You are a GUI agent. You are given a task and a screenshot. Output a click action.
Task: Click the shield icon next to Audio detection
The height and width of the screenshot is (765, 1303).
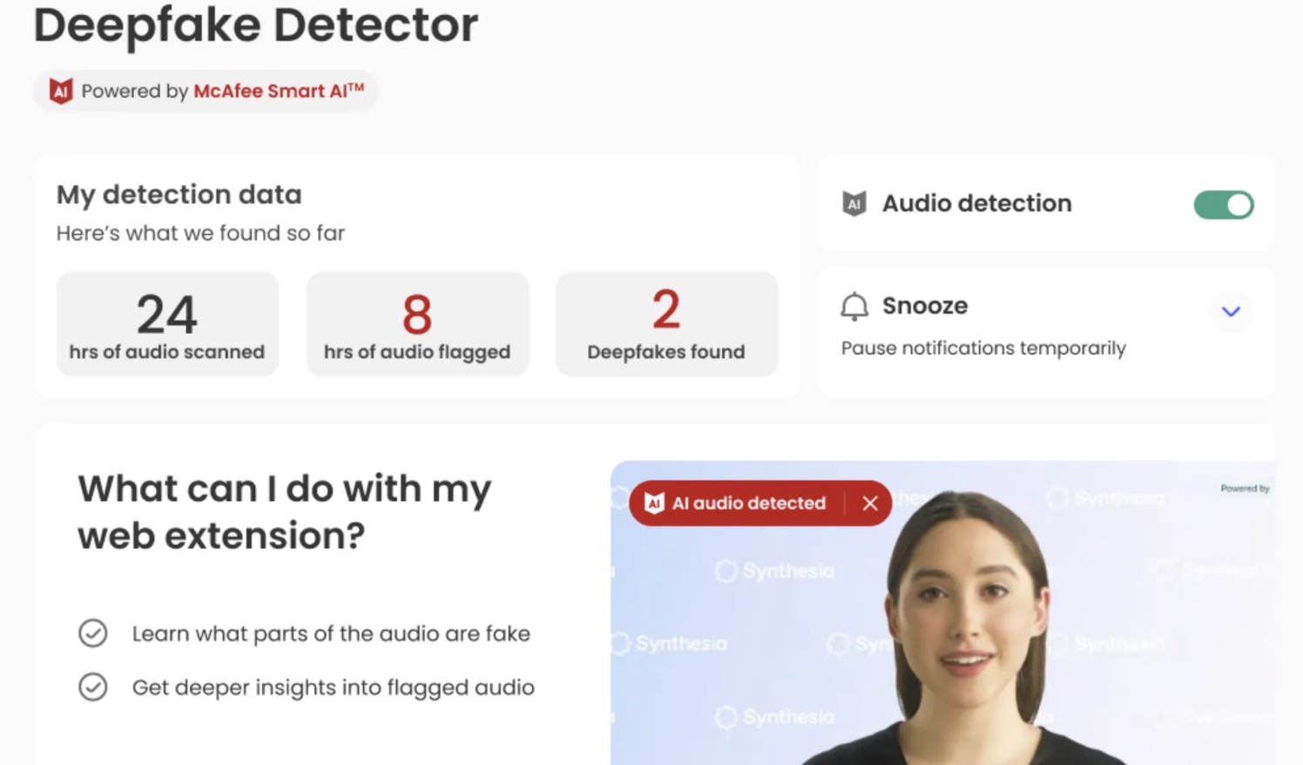pos(854,204)
